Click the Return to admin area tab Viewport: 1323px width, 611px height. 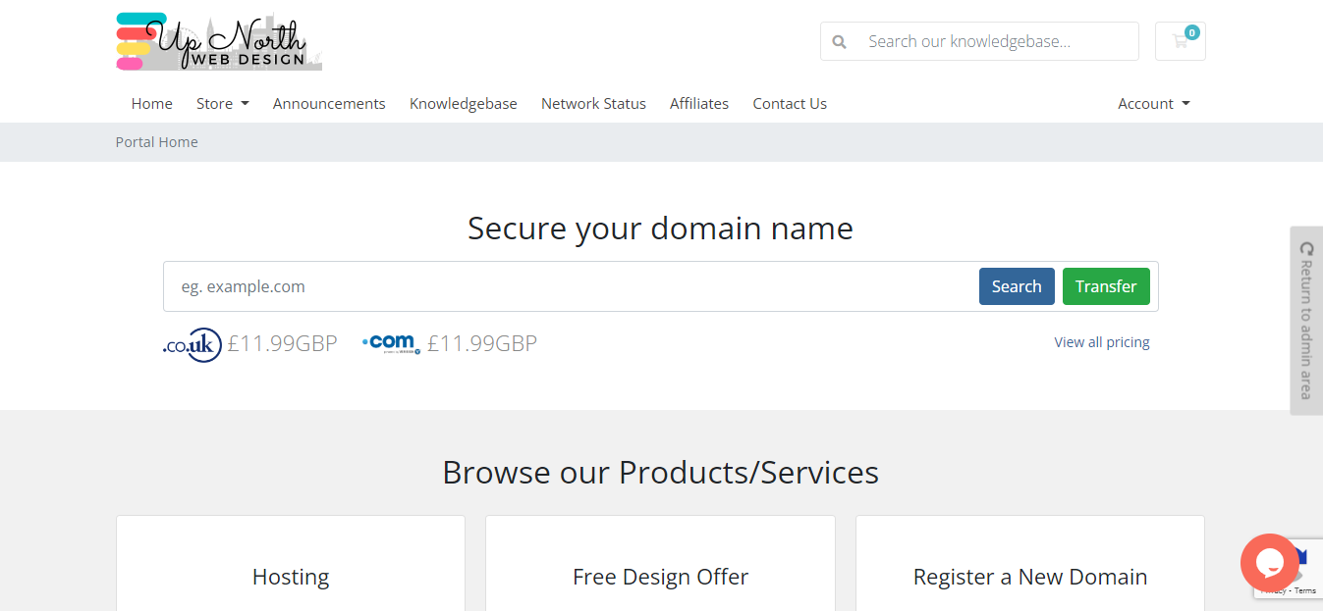point(1306,321)
